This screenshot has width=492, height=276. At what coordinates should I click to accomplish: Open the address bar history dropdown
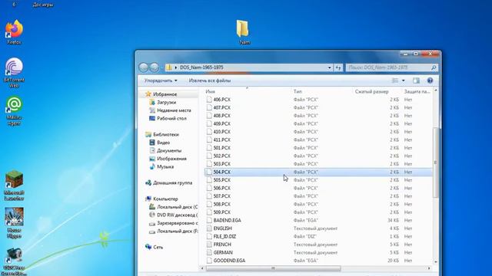pyautogui.click(x=329, y=67)
